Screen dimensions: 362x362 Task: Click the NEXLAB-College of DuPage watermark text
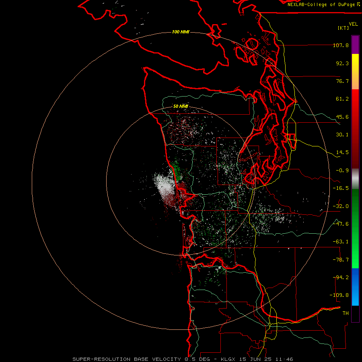pyautogui.click(x=324, y=4)
